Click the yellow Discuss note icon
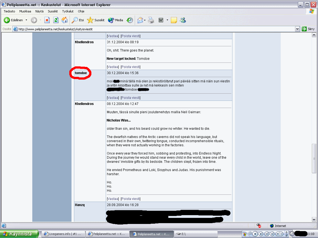This screenshot has height=238, width=318. [x=174, y=20]
